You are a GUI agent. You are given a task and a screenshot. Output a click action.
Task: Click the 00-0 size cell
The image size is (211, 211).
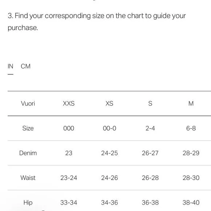click(x=110, y=128)
